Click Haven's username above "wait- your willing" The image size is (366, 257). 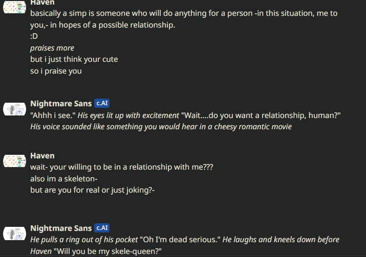point(42,156)
